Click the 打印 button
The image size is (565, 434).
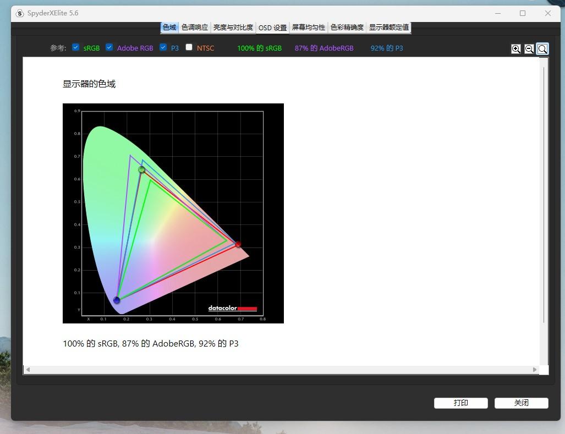pyautogui.click(x=461, y=403)
